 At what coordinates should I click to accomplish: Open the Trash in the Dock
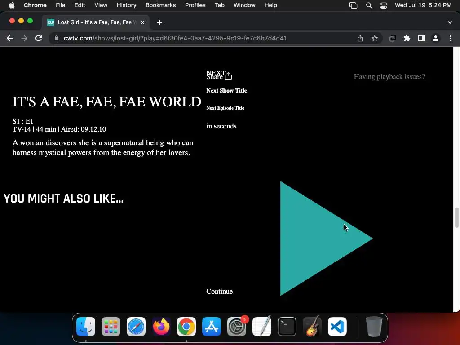tap(374, 327)
